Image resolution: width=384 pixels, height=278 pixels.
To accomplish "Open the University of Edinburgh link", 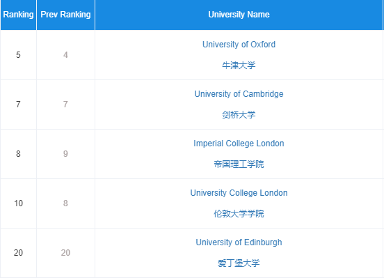I will pos(239,242).
